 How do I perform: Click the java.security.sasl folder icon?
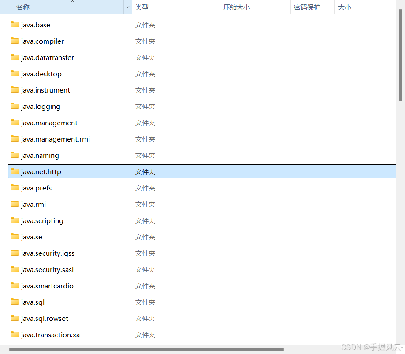coord(15,269)
